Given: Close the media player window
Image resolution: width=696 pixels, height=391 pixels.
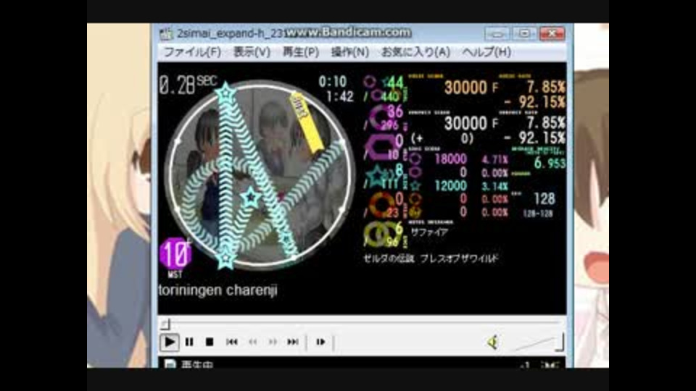Looking at the screenshot, I should click(552, 34).
